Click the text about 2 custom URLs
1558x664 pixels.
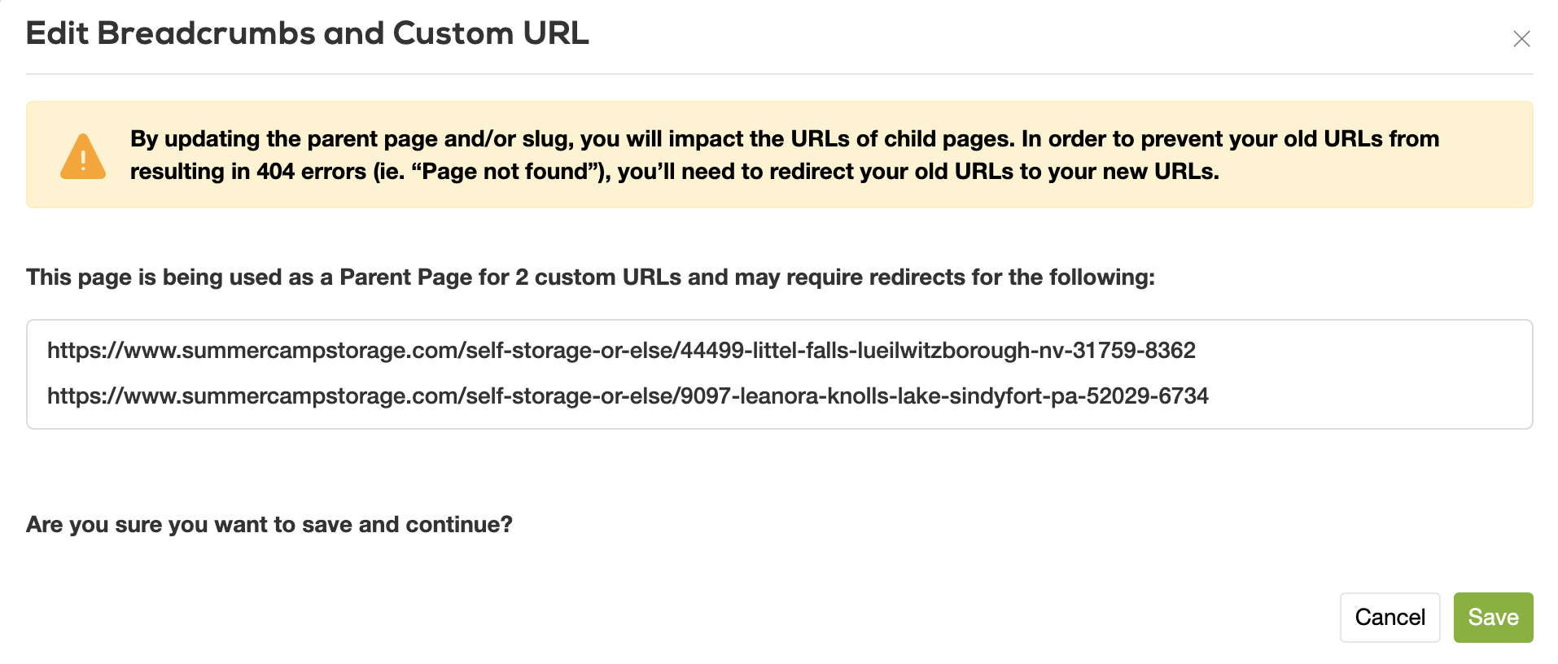[591, 277]
